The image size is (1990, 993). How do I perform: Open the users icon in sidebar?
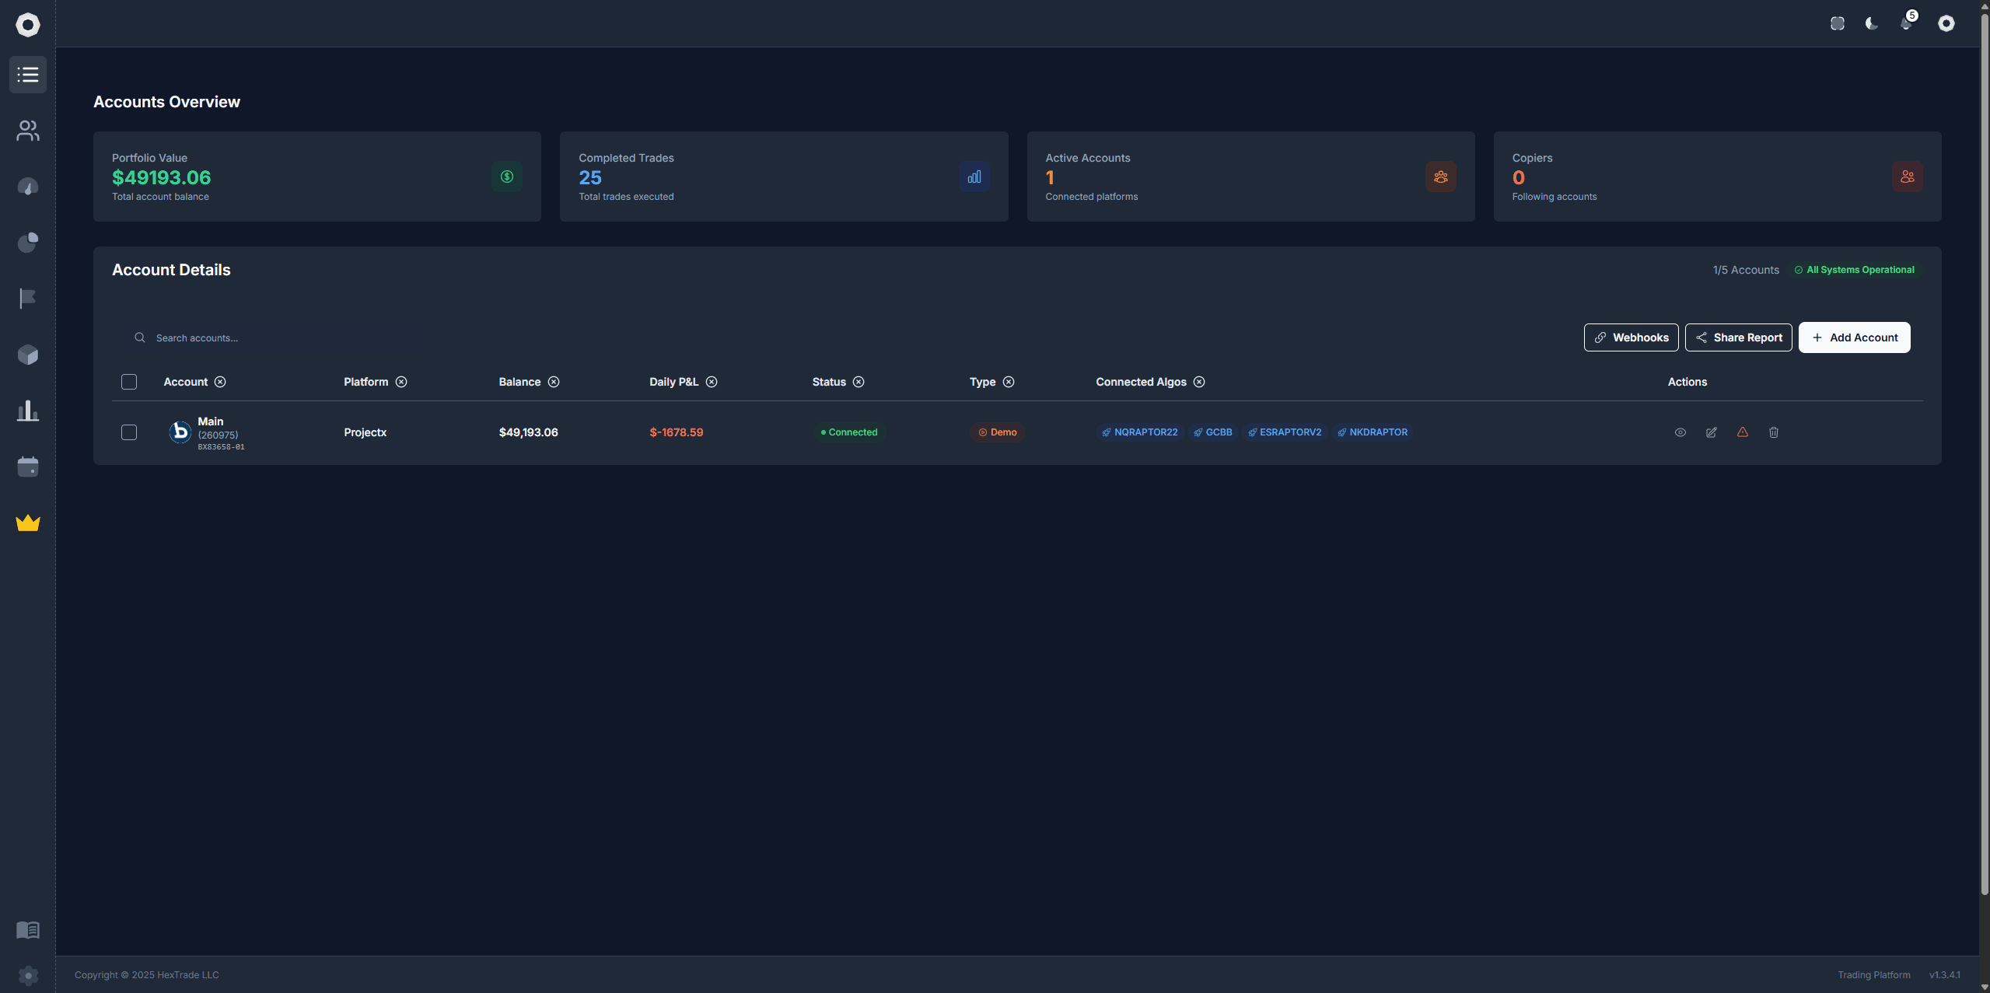[28, 131]
